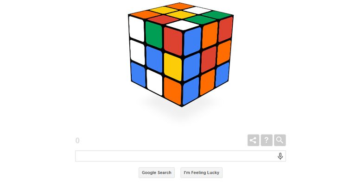Select the red sticker on cube's left face
This screenshot has width=357, height=185.
click(x=173, y=42)
